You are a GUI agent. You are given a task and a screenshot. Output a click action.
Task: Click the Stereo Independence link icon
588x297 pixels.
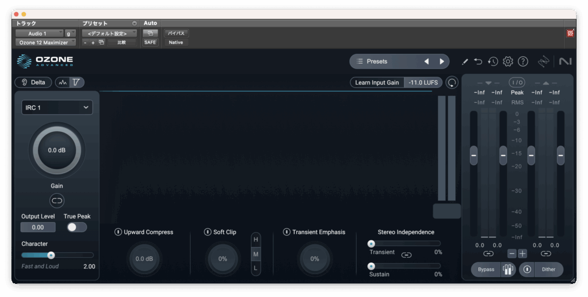click(x=407, y=255)
